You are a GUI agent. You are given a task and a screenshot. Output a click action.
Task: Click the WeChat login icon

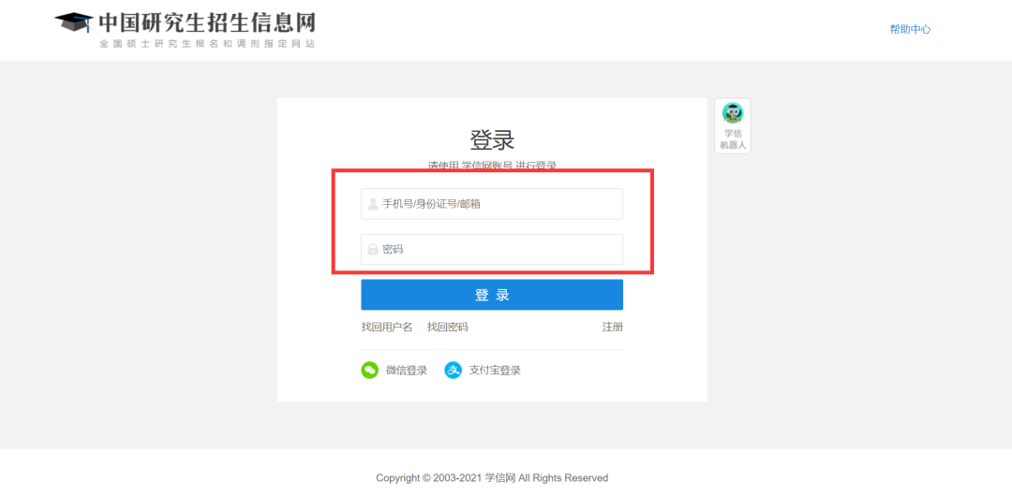coord(369,371)
